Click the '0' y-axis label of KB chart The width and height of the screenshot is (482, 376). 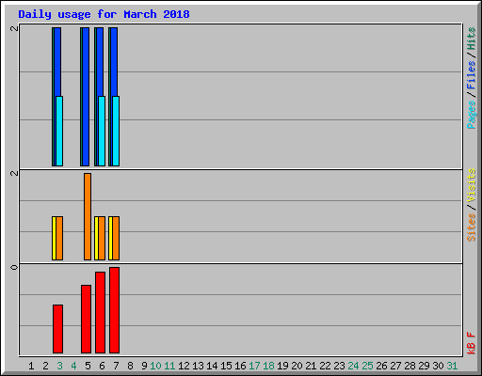click(14, 267)
